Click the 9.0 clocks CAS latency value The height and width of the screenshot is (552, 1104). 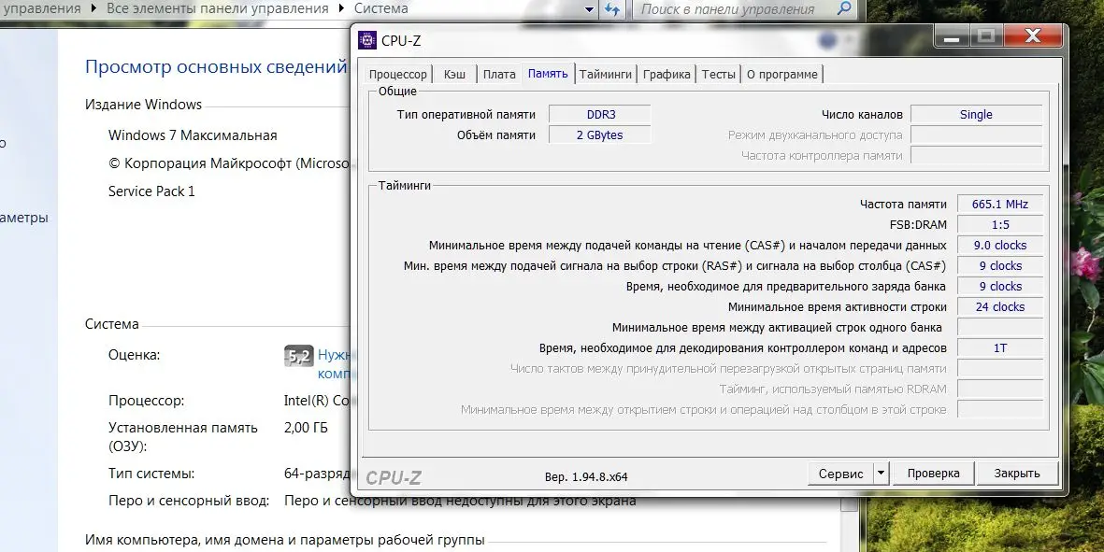pyautogui.click(x=1000, y=246)
